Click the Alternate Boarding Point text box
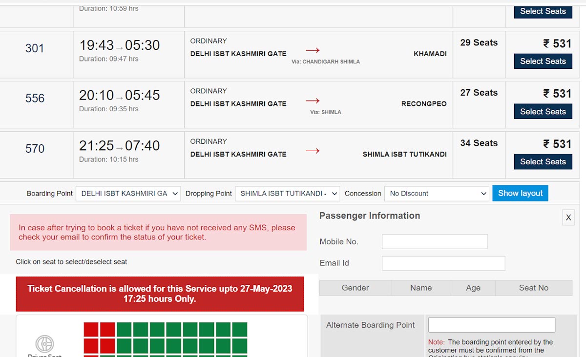The height and width of the screenshot is (357, 586). (x=491, y=325)
